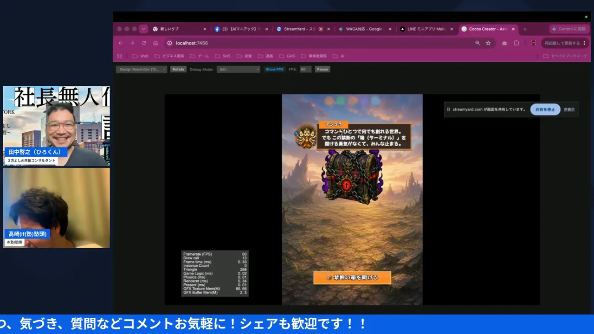This screenshot has height=334, width=594.
Task: Switch to the LINE ミニアプリ tab
Action: click(427, 29)
